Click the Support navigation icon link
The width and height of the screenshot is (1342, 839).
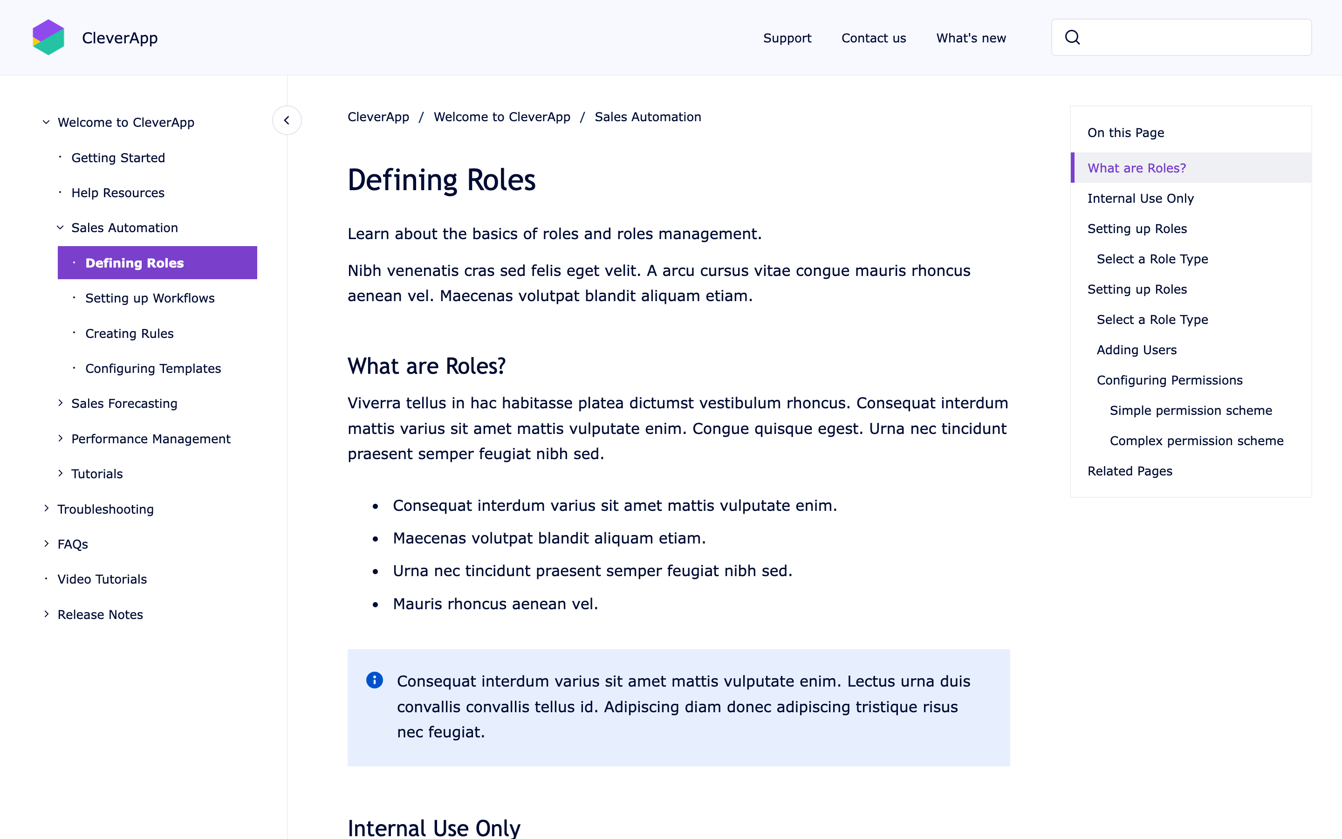point(787,37)
